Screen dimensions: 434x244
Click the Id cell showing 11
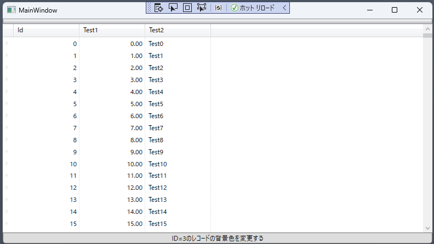tap(46, 176)
